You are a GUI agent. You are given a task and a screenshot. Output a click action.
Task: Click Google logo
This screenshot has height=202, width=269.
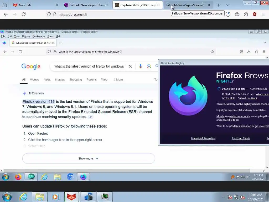point(31,67)
